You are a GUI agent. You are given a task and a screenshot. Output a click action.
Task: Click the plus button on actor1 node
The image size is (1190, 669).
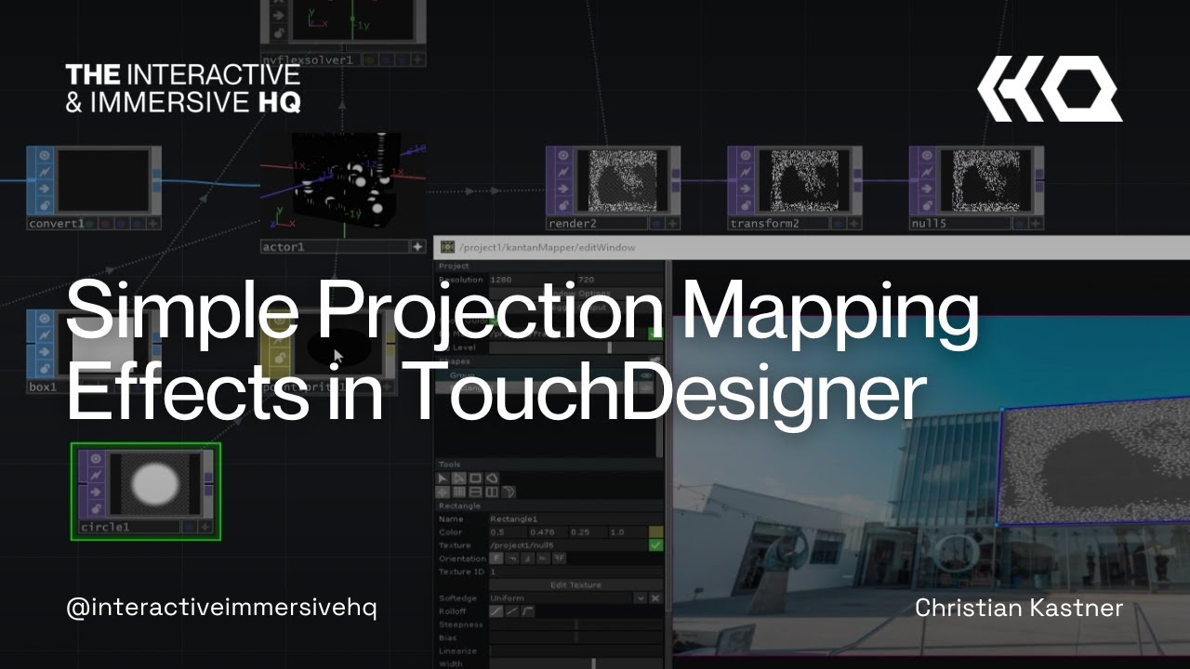[x=417, y=246]
